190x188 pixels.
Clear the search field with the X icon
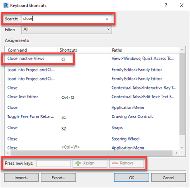tap(107, 19)
